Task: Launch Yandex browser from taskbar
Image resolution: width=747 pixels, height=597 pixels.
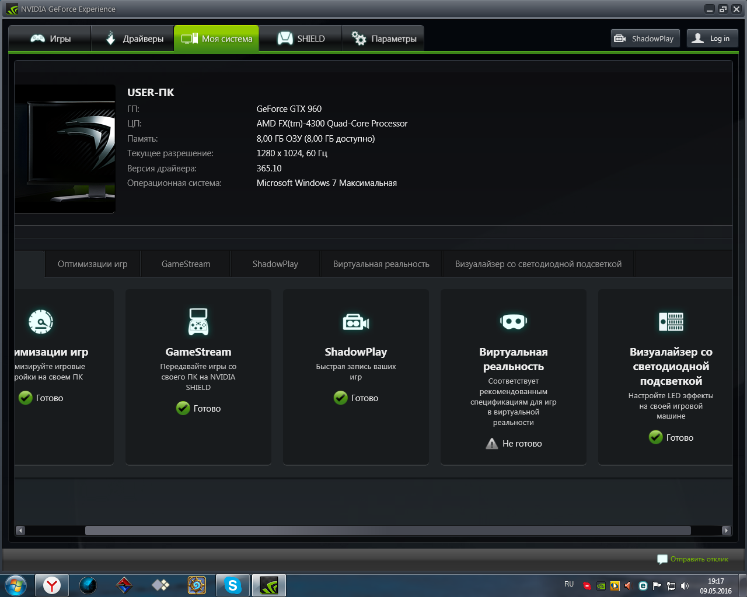Action: click(52, 585)
